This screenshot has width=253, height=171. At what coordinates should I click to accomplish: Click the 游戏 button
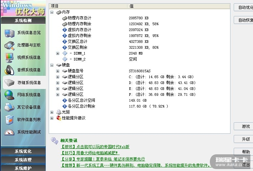244,126
